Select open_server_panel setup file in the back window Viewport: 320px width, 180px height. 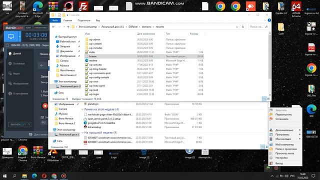click(x=104, y=119)
